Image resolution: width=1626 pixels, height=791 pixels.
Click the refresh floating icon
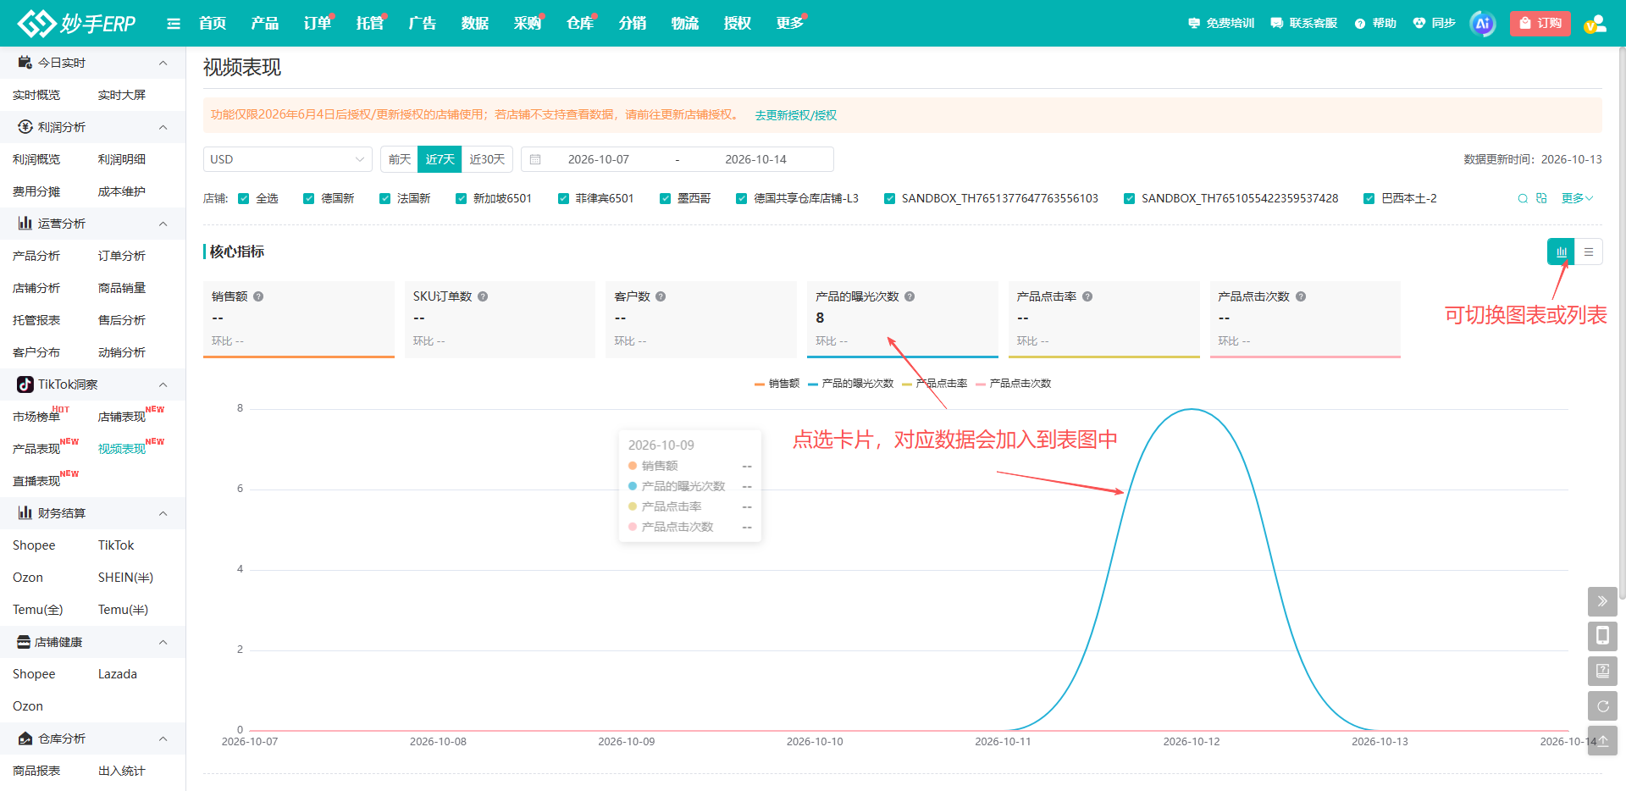coord(1602,705)
